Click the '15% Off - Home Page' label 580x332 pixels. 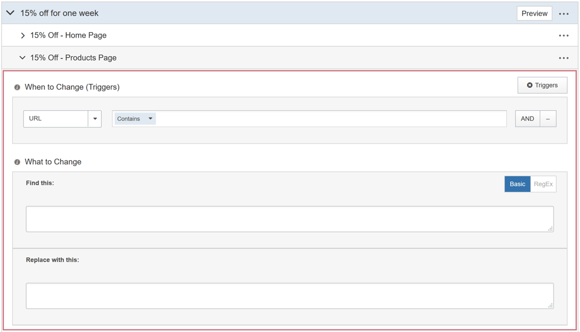tap(69, 35)
